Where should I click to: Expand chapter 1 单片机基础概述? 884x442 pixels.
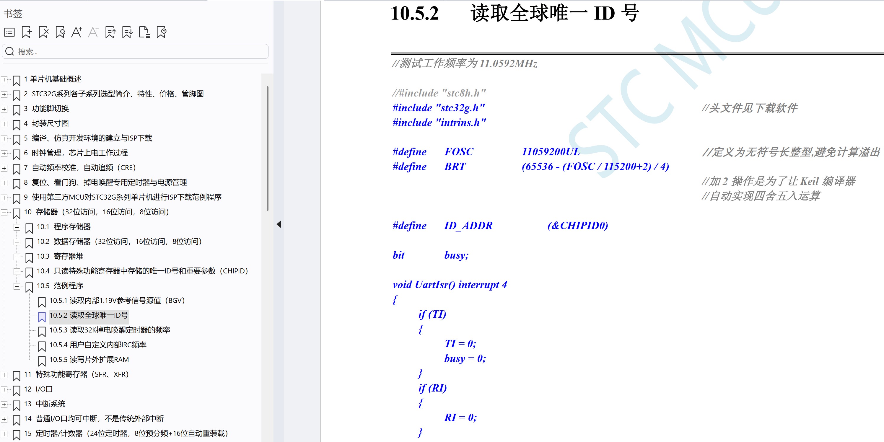pyautogui.click(x=4, y=80)
